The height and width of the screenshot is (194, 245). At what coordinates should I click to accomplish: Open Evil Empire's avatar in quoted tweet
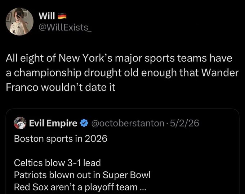tap(20, 123)
